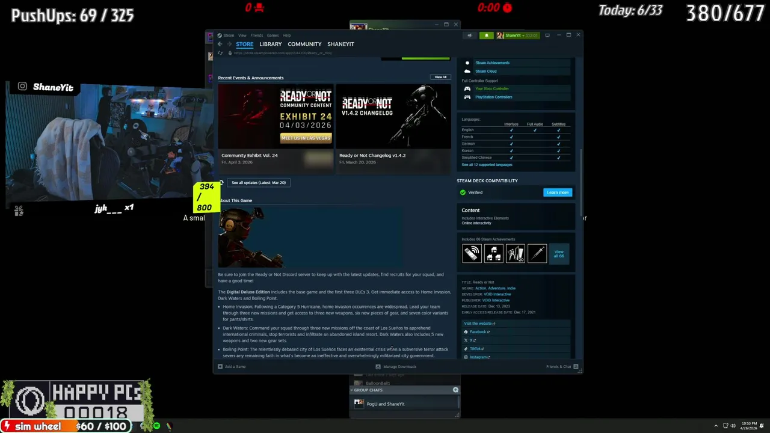Click the syringe achievement icon

pos(537,253)
